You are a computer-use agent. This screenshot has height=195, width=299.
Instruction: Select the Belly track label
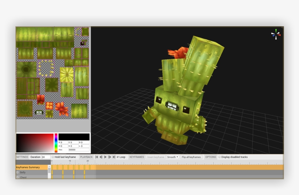tap(23, 172)
